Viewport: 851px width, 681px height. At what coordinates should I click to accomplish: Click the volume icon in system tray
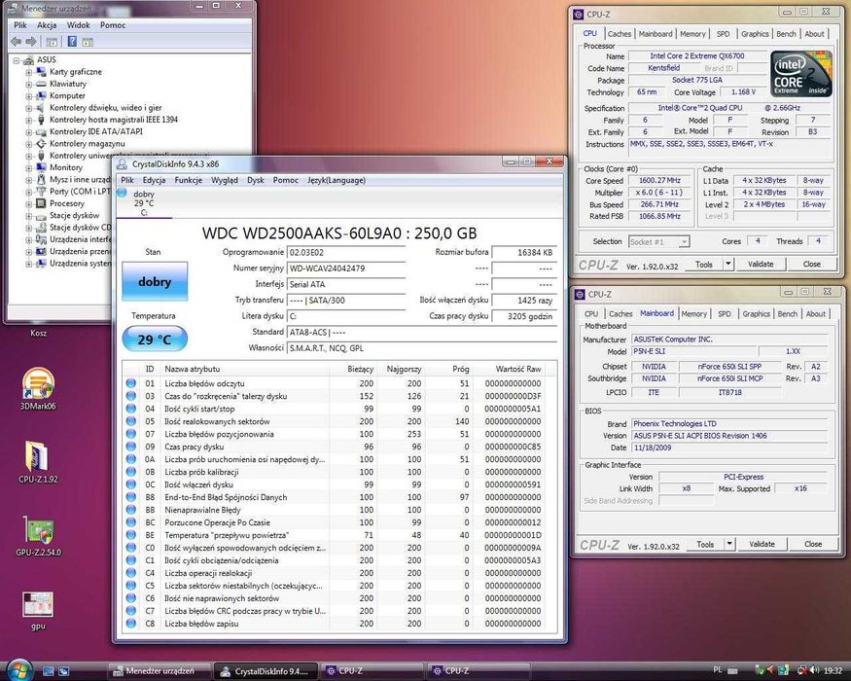click(x=815, y=670)
